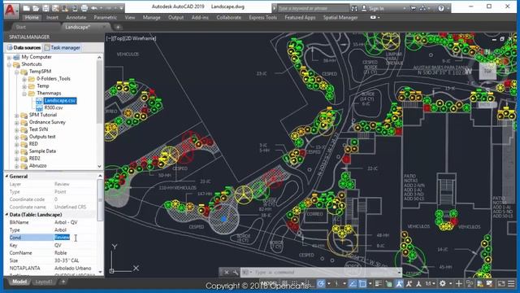Open the Help dropdown arrow

(448, 8)
